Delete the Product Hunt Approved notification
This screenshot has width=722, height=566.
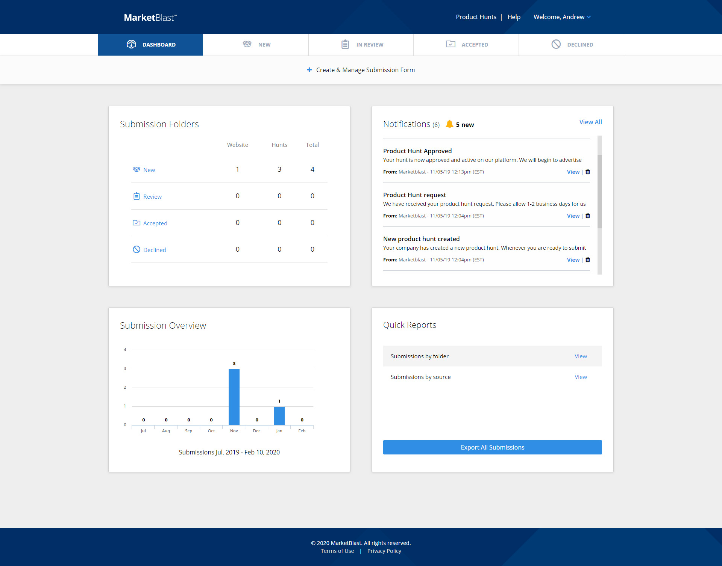tap(588, 172)
